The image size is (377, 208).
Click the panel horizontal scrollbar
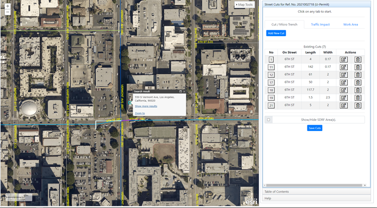coord(314,185)
